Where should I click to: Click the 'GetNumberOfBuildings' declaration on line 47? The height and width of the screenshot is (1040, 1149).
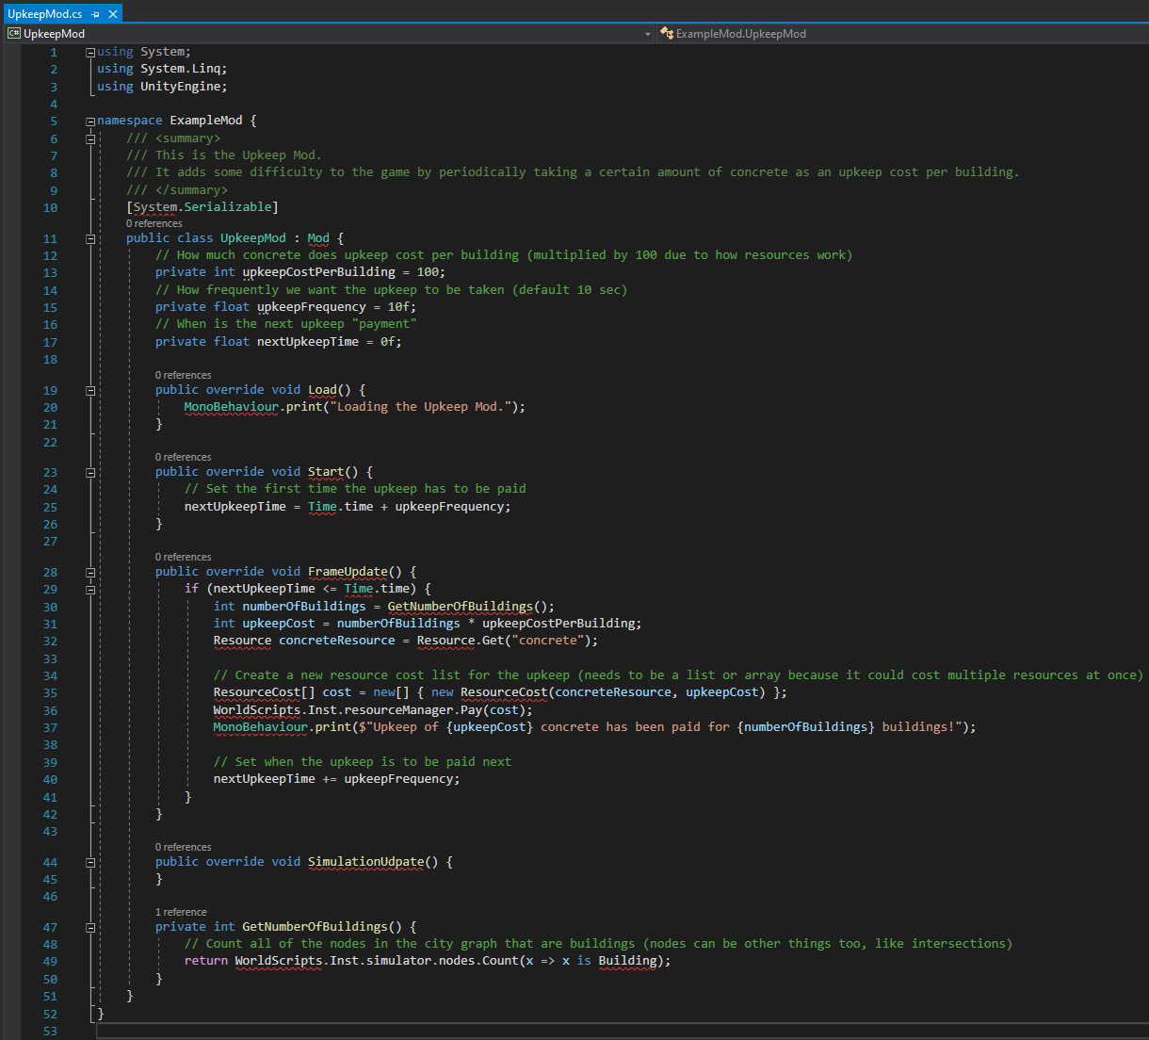pyautogui.click(x=316, y=927)
